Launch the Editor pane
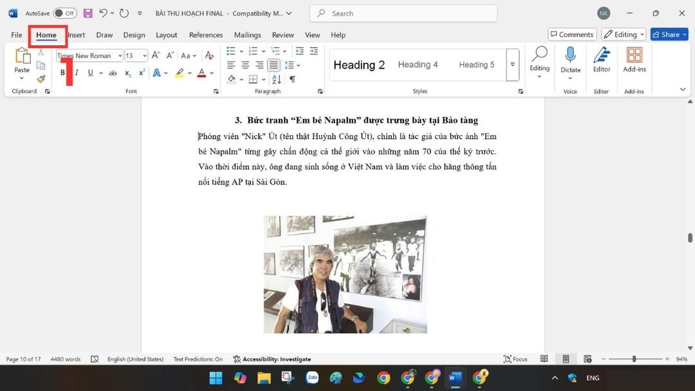This screenshot has width=695, height=391. (x=601, y=61)
